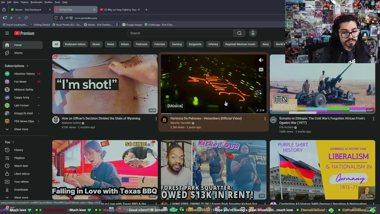Select the Mixes filter chip
The height and width of the screenshot is (214, 380).
point(125,44)
